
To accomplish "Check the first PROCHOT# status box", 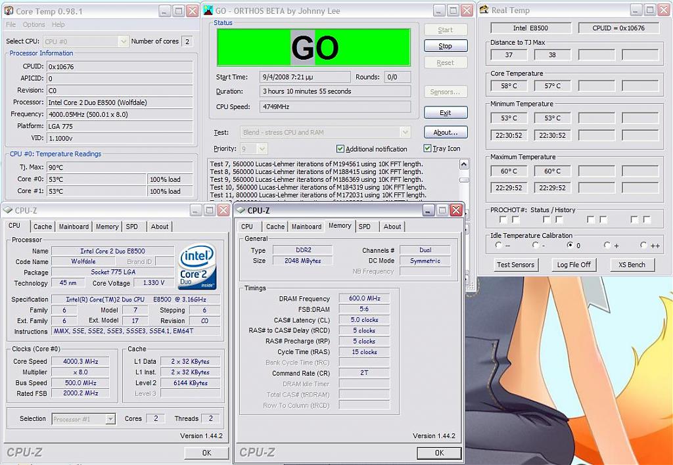I will point(503,219).
